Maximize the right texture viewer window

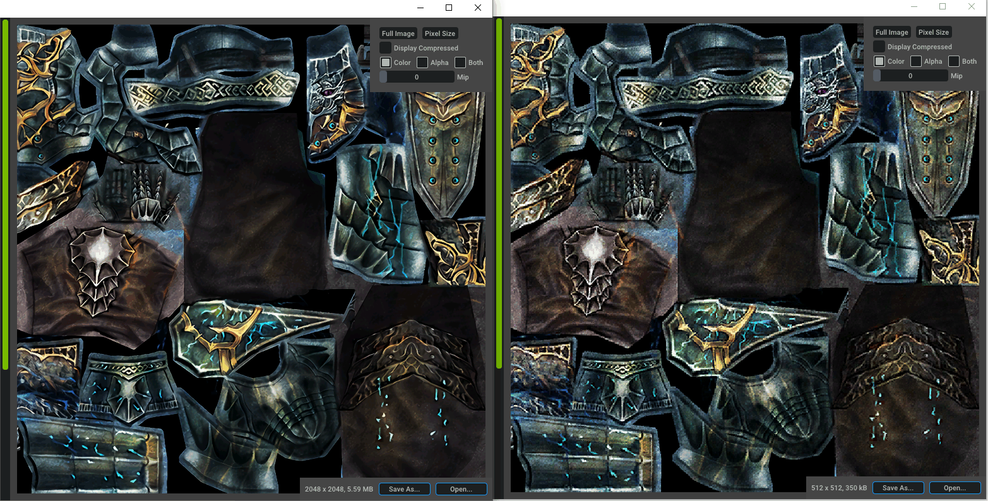point(943,6)
